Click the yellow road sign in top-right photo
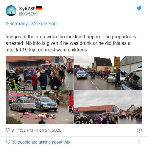 point(117,62)
